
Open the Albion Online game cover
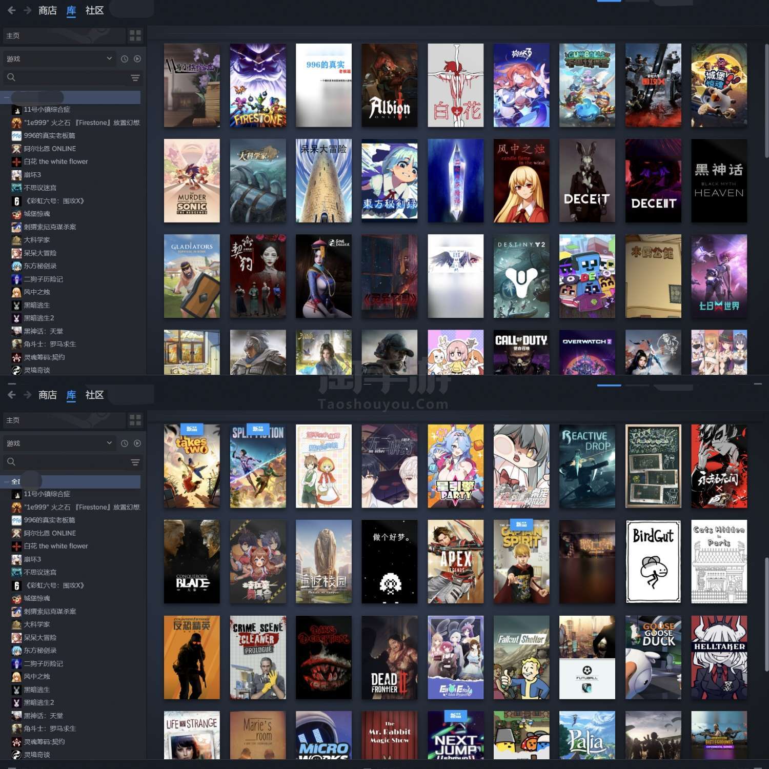click(390, 85)
